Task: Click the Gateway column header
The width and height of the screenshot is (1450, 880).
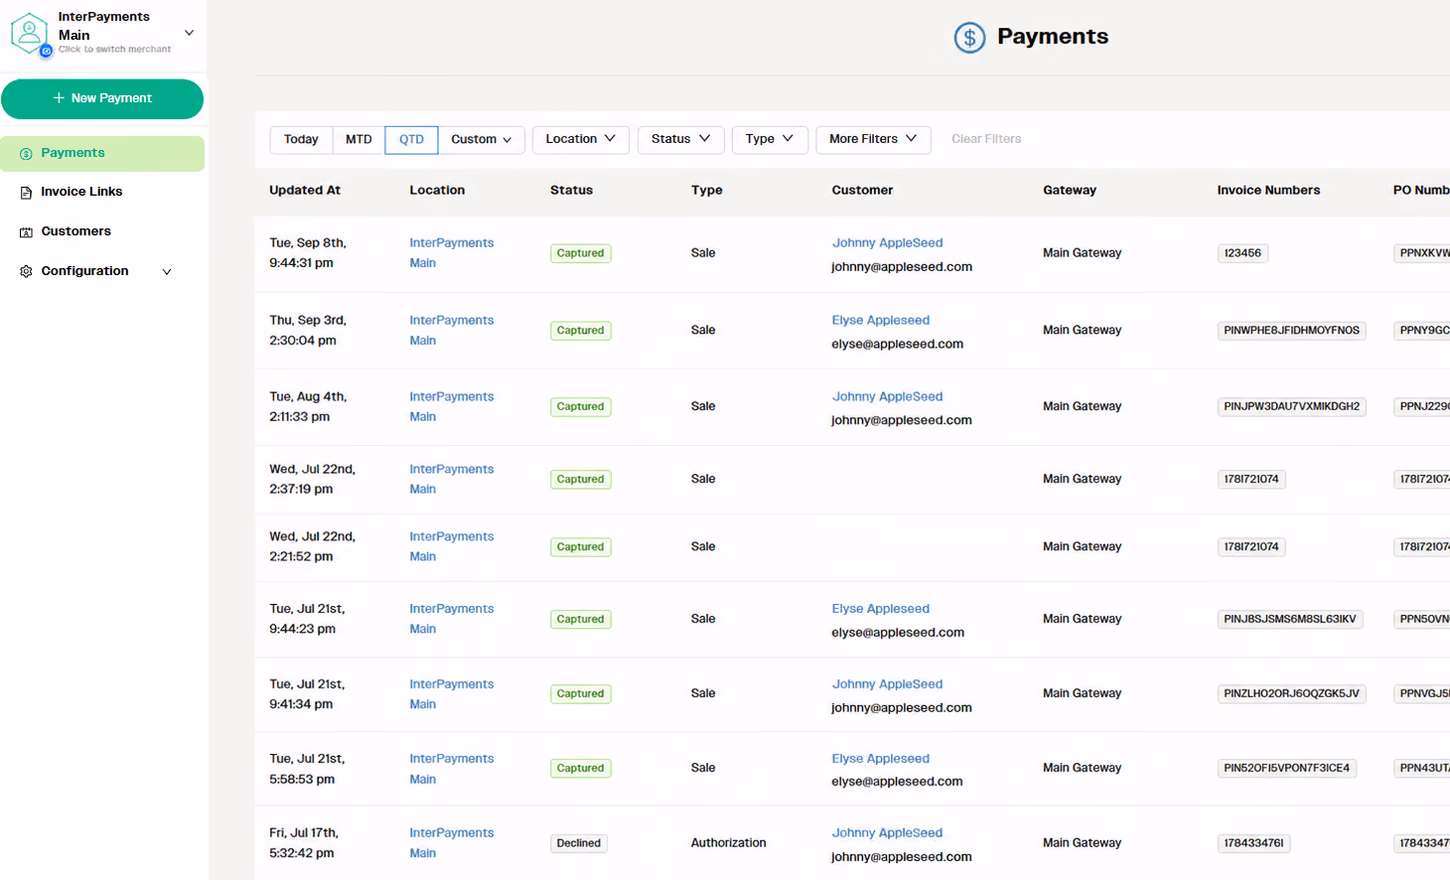Action: (1070, 191)
